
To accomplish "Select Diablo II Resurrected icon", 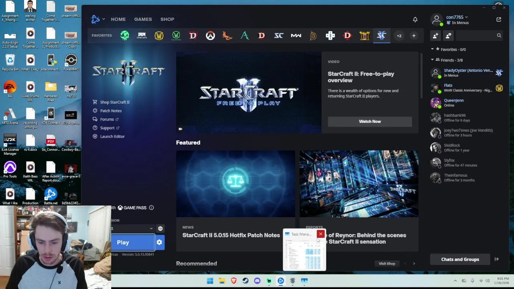I will point(364,36).
